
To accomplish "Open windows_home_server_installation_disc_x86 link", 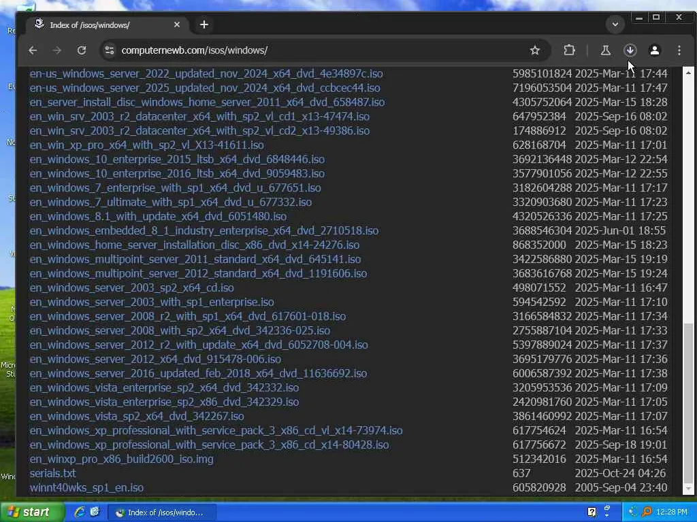I will [x=195, y=245].
